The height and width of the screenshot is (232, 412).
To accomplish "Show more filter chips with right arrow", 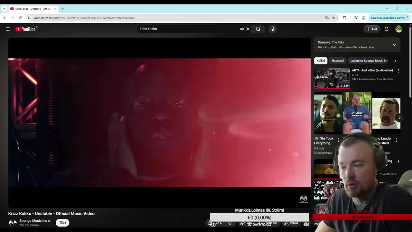I will click(x=395, y=61).
